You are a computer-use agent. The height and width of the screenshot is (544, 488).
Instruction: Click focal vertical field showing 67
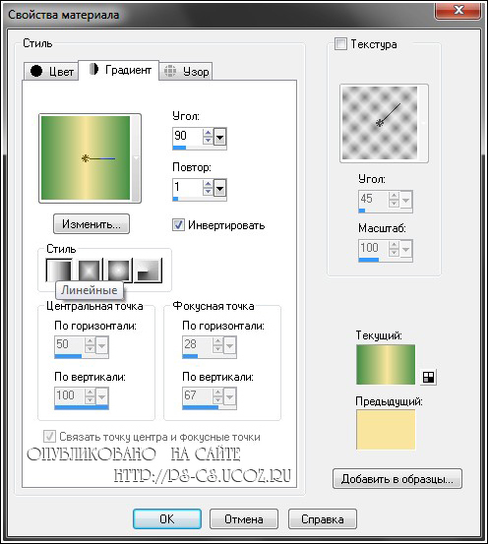[197, 395]
